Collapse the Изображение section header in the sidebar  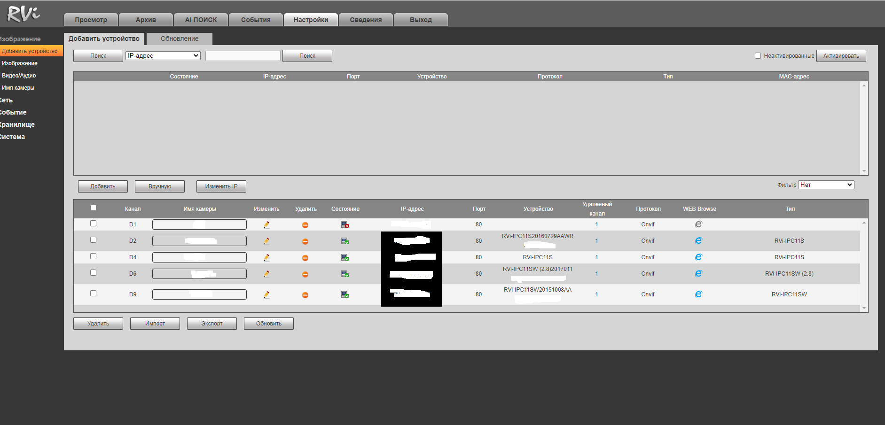coord(20,39)
